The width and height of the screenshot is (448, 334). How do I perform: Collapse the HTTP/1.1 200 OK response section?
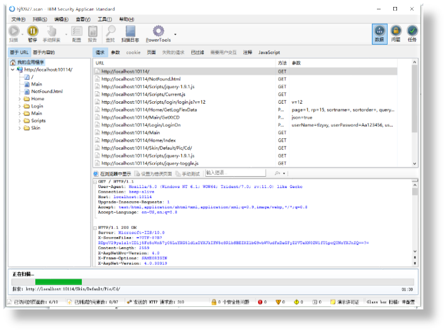point(95,228)
